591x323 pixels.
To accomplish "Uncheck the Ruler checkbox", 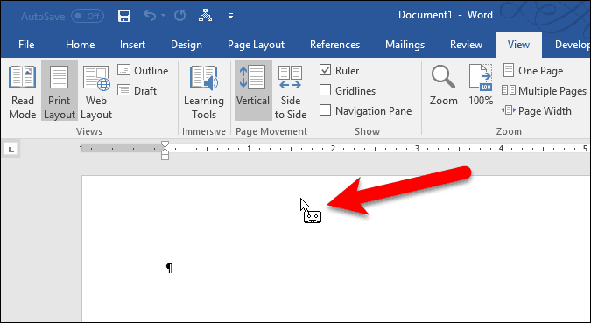I will (326, 70).
